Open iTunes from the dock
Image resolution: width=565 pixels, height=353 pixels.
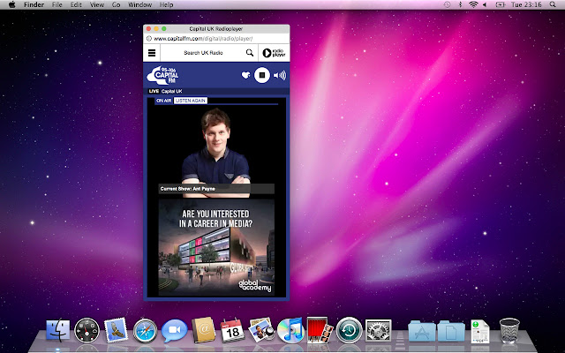coord(289,331)
